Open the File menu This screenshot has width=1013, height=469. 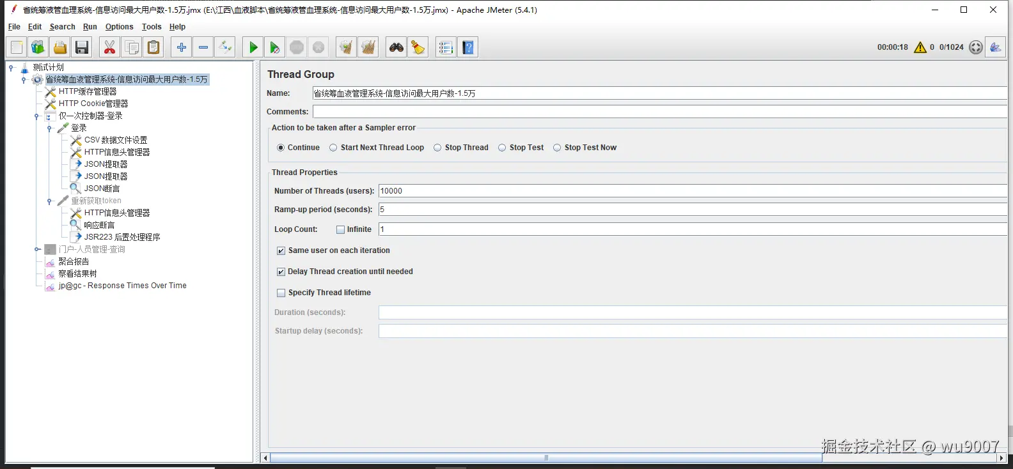[x=14, y=27]
